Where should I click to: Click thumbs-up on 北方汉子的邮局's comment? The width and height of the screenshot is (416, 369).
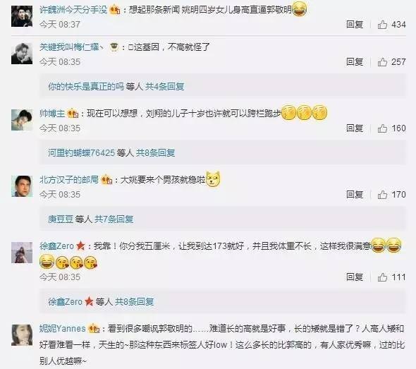pos(382,195)
